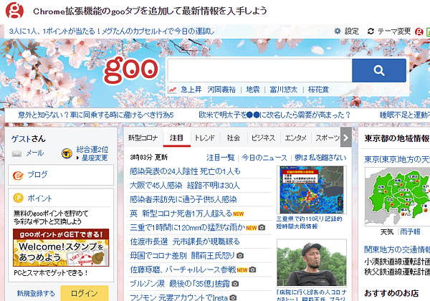Open mail via the envelope icon
The image size is (430, 301).
point(17,153)
